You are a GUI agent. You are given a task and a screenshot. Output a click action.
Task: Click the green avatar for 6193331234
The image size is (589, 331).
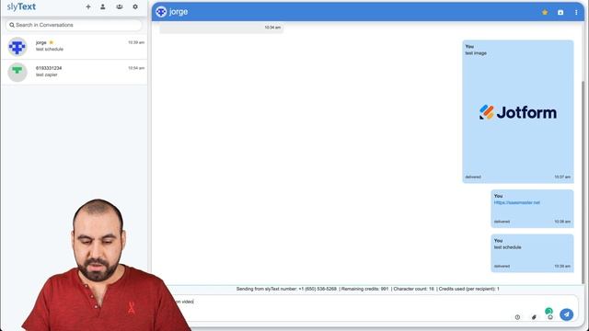[17, 72]
